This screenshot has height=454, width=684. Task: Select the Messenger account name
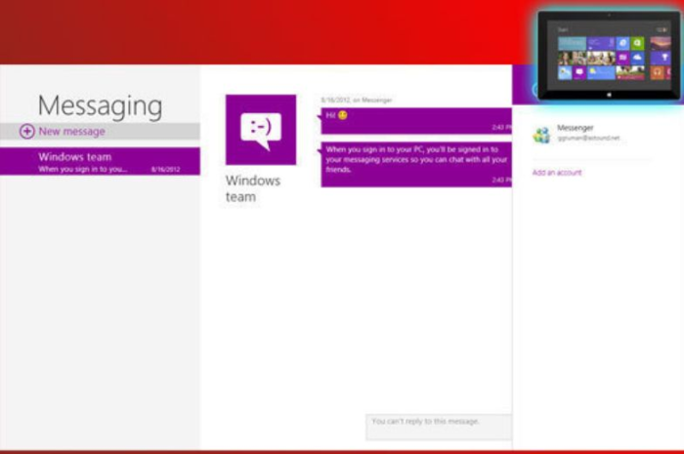click(x=575, y=128)
